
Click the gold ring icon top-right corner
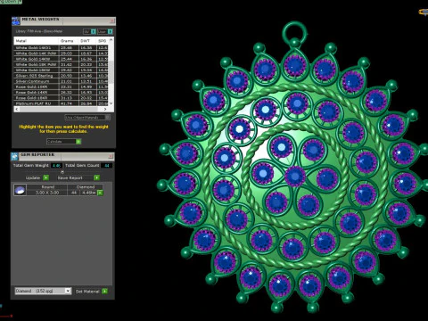[x=424, y=12]
